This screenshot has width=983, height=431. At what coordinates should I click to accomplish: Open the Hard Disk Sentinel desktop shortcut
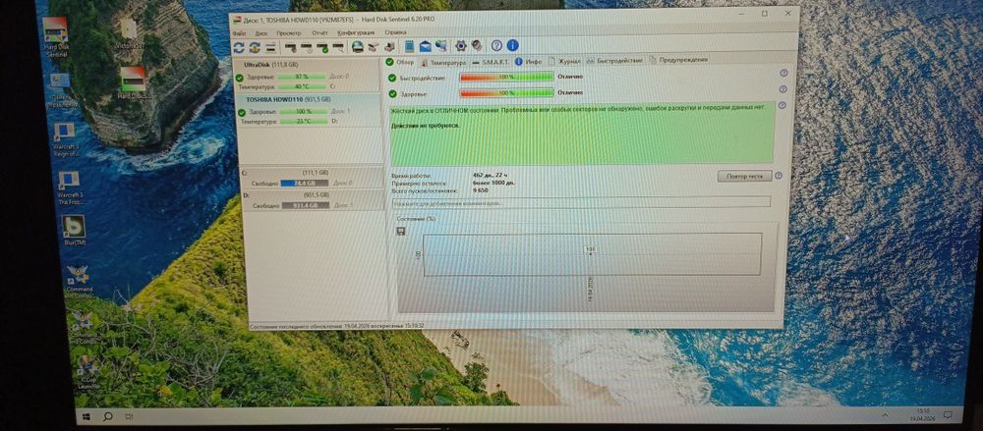tap(55, 36)
